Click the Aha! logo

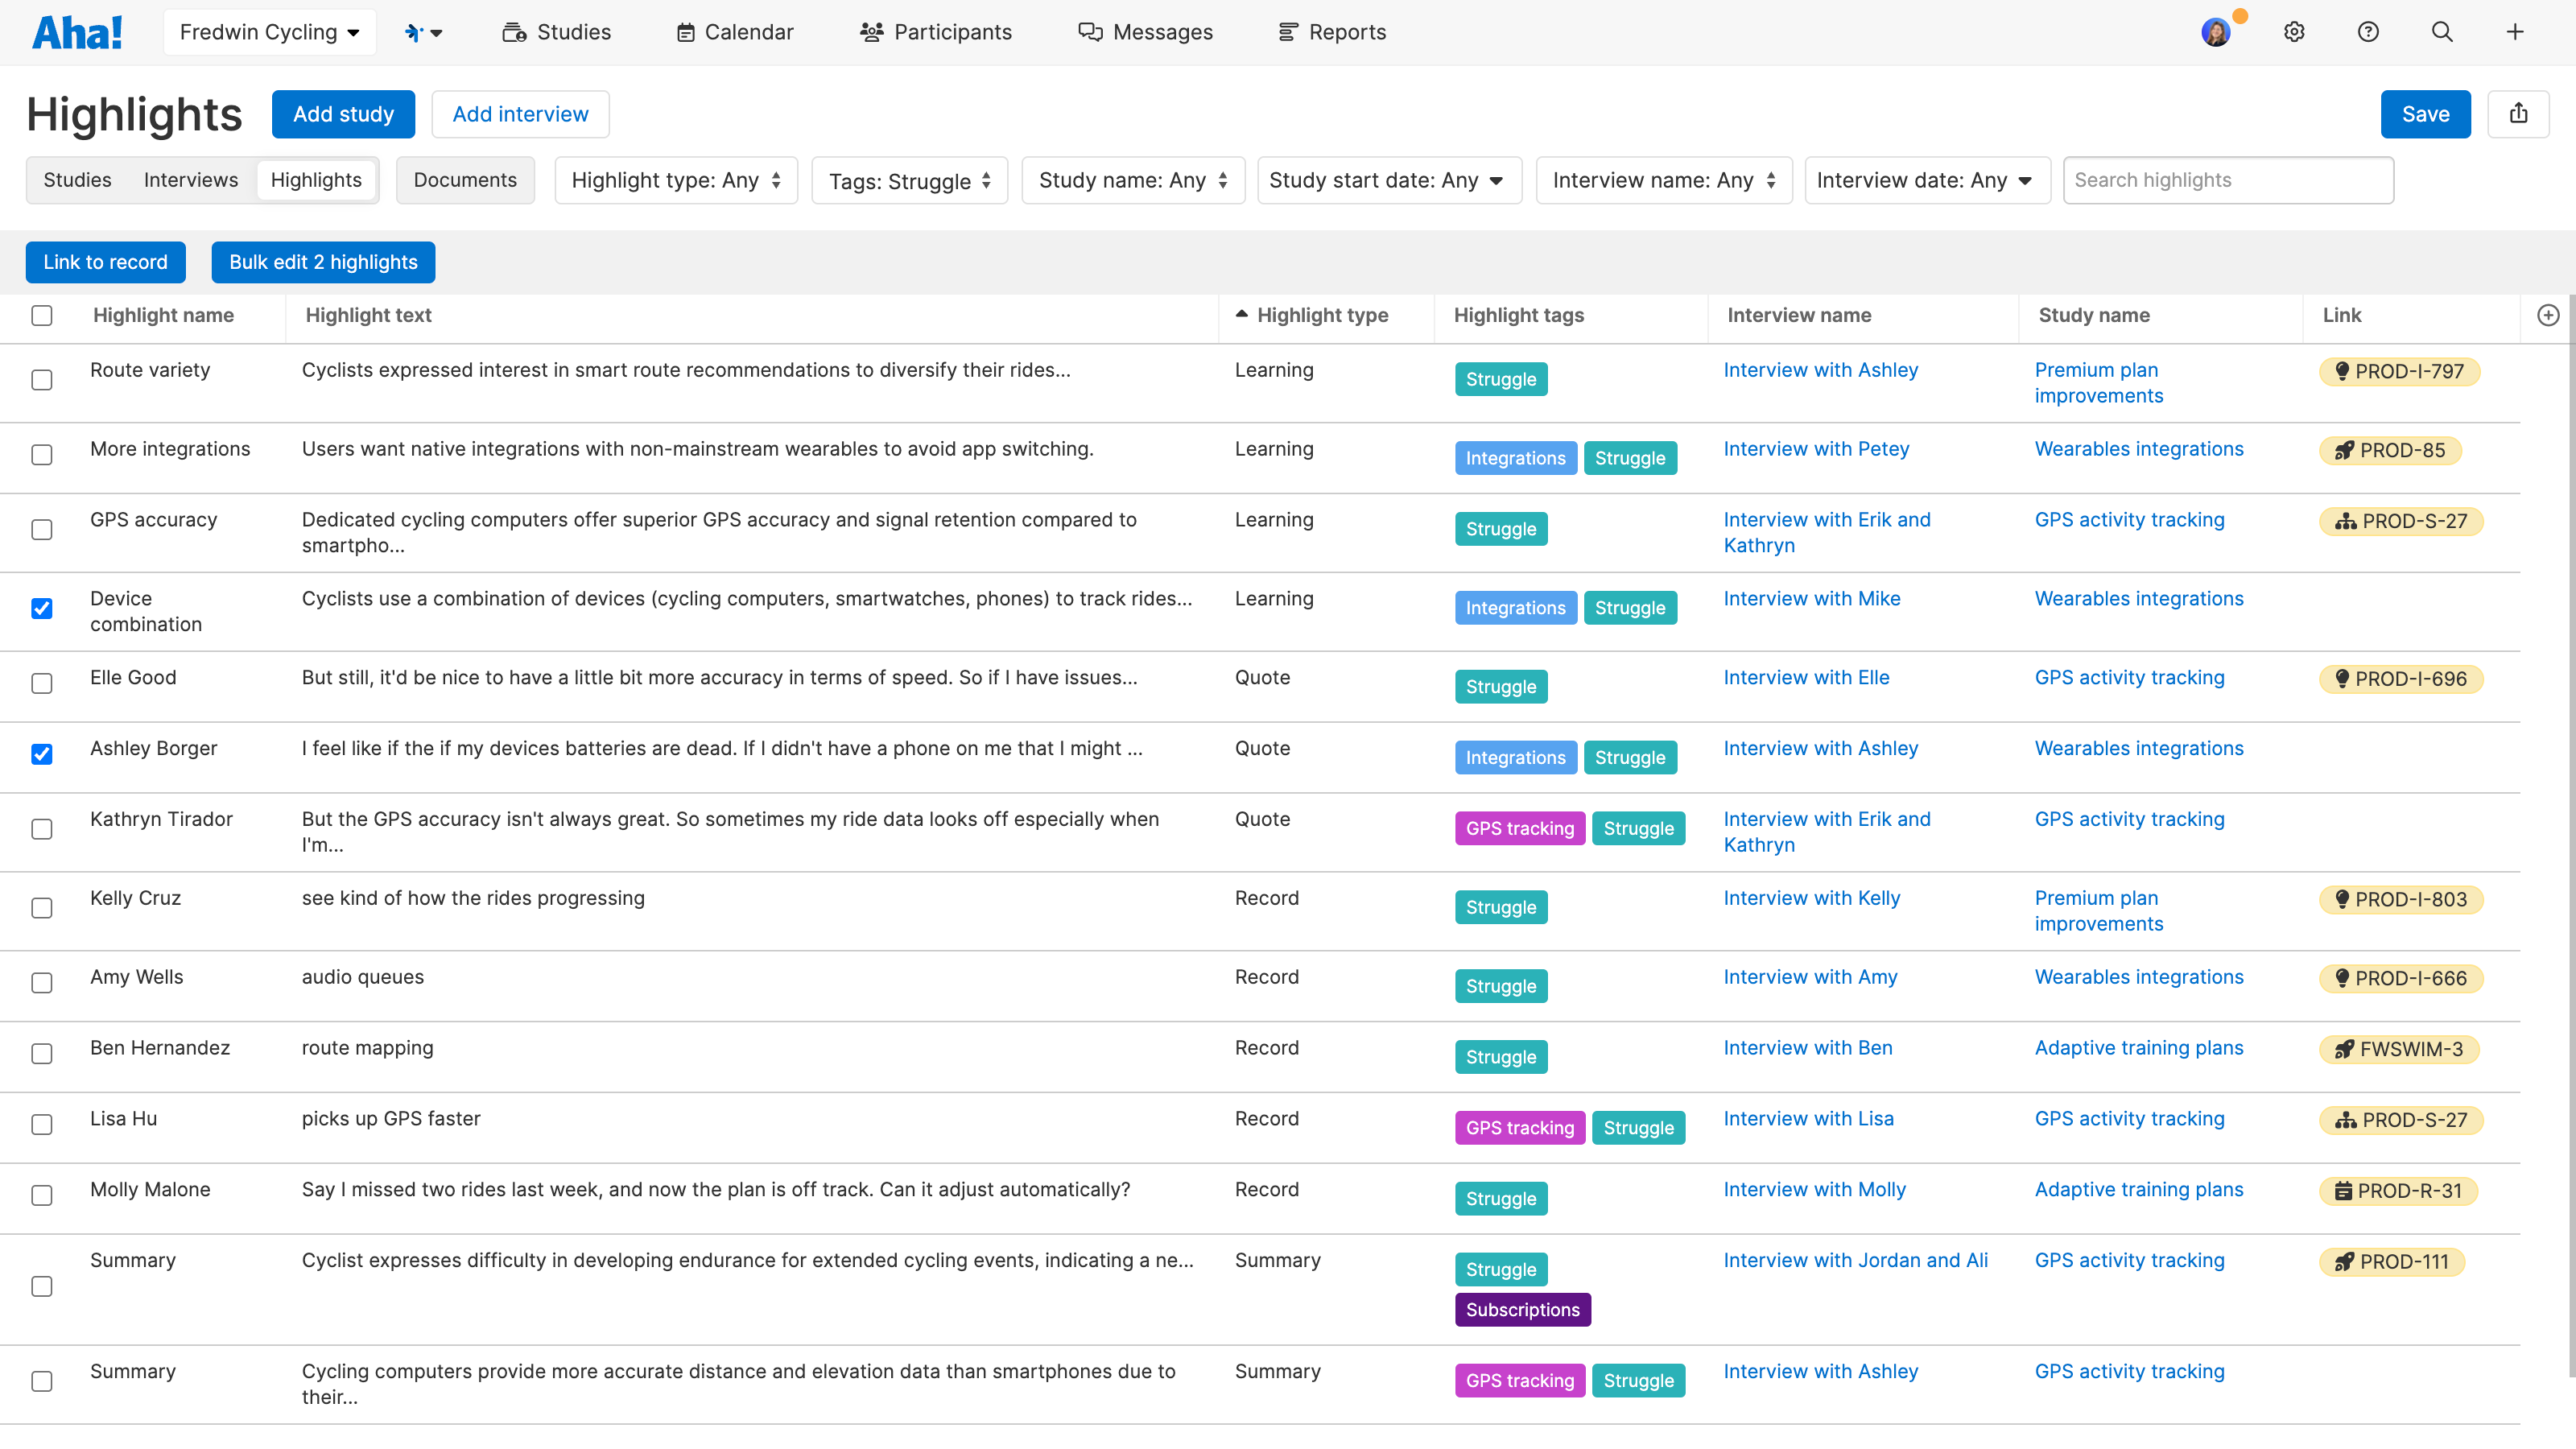pyautogui.click(x=78, y=31)
